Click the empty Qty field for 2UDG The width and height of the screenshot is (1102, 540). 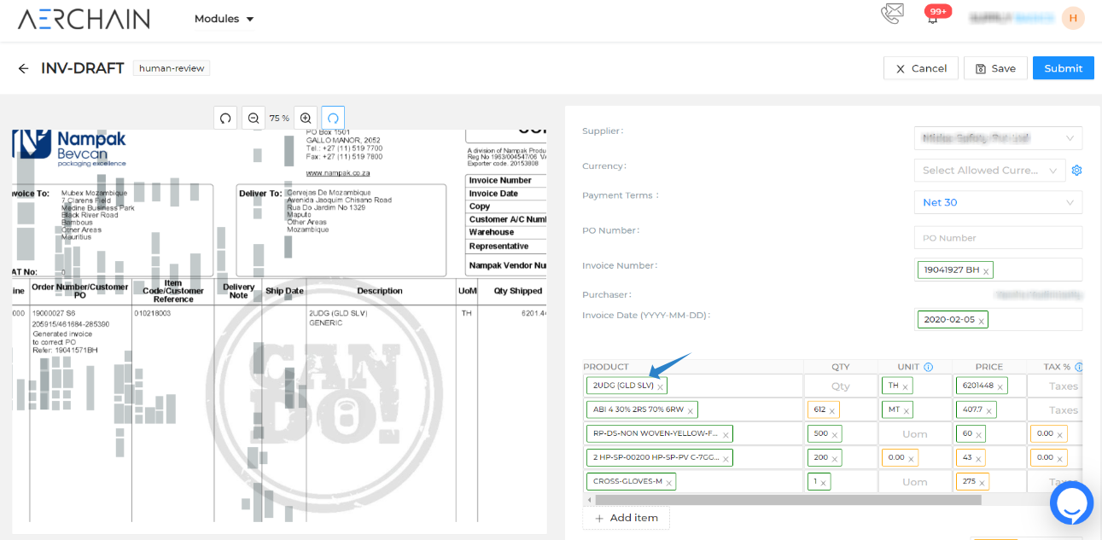(841, 386)
